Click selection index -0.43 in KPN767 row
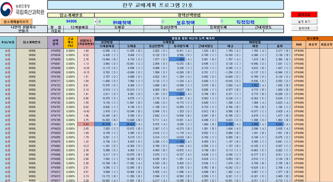This screenshot has width=333, height=182. (86, 111)
